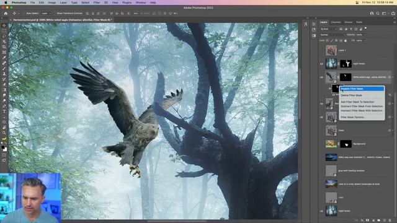Select the Clone Stamp tool
Screen dimensions: 397x223
pyautogui.click(x=4, y=74)
